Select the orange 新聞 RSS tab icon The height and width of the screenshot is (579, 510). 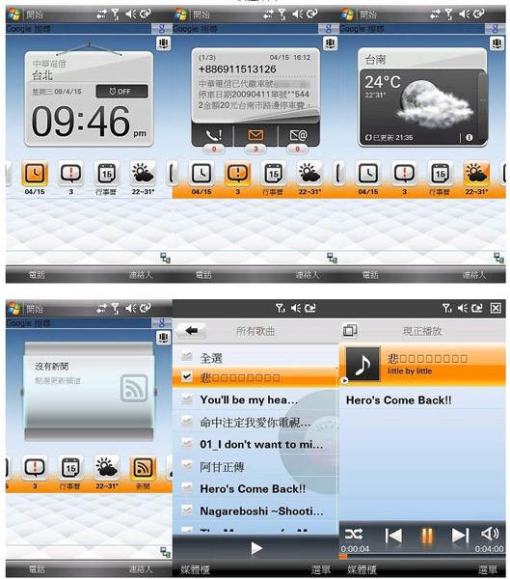(144, 469)
